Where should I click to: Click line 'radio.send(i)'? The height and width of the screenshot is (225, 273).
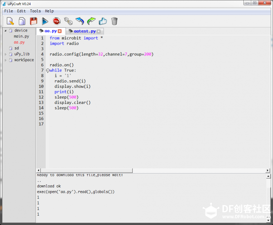(x=70, y=81)
